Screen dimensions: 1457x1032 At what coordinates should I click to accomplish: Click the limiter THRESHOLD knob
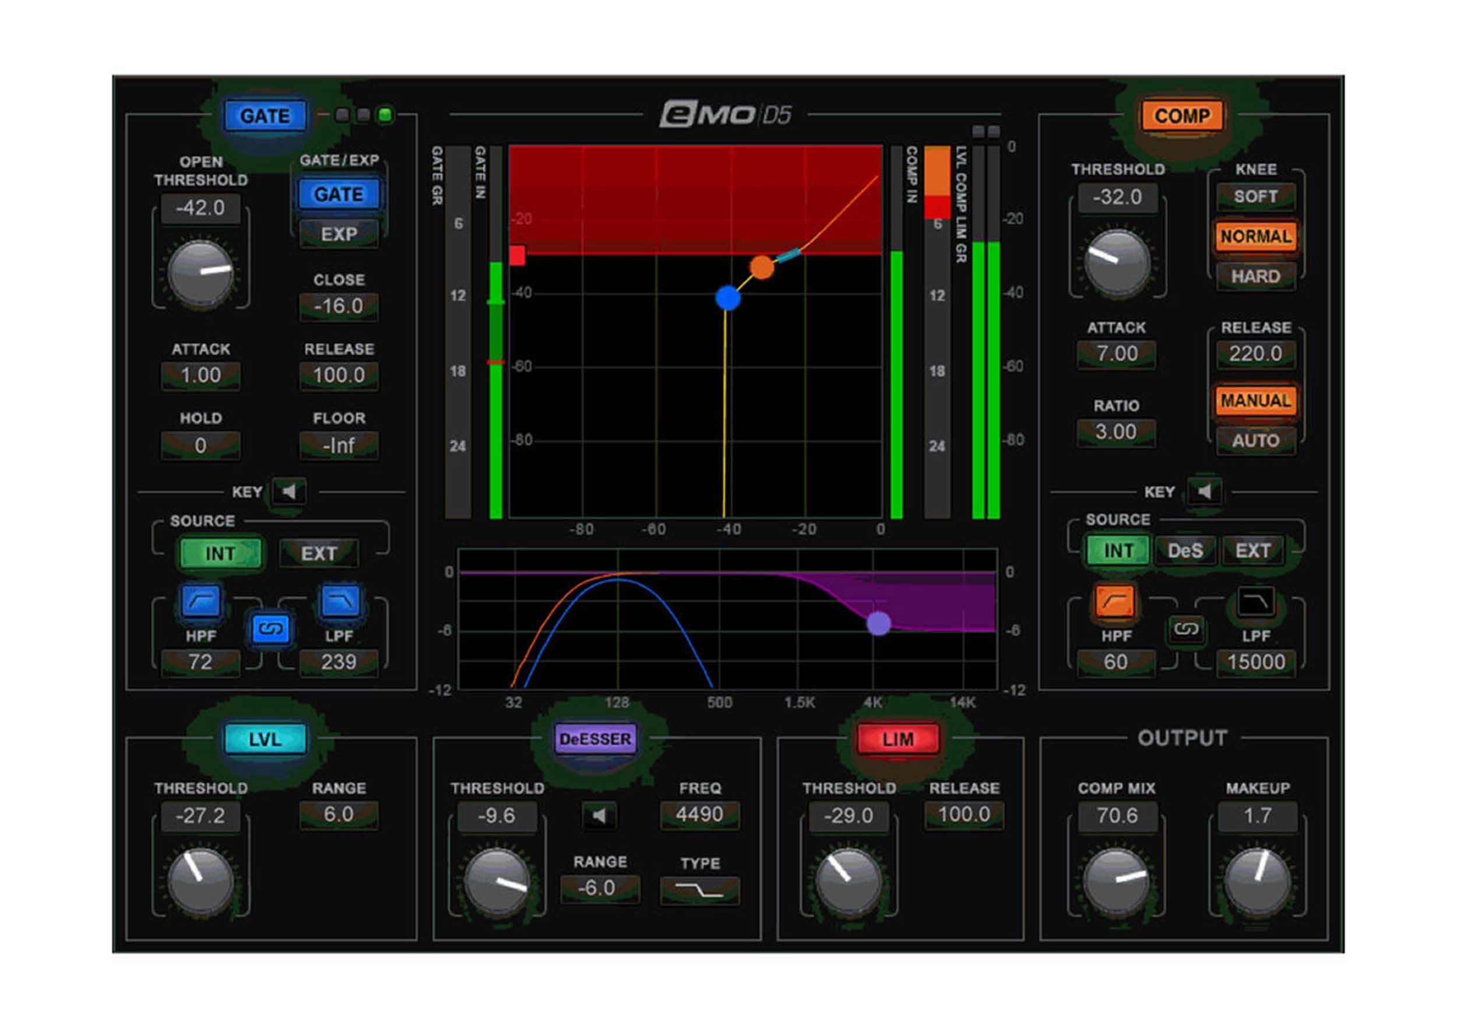tap(849, 881)
